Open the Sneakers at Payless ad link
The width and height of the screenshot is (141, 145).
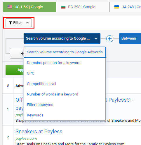click(39, 132)
